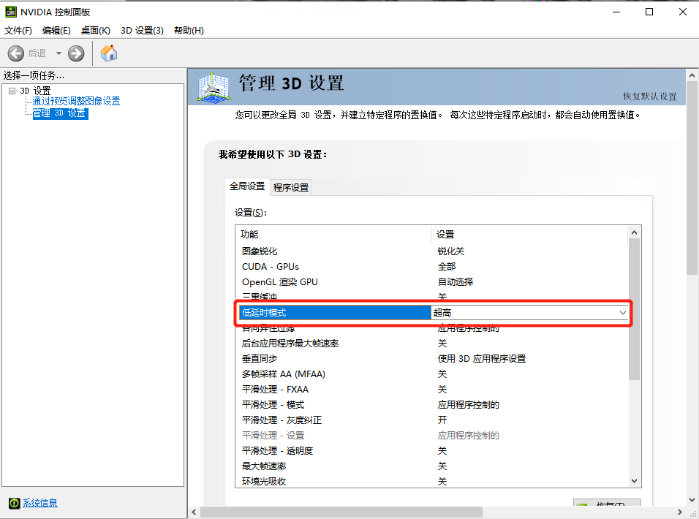Click settings list scroll down arrow

[635, 481]
